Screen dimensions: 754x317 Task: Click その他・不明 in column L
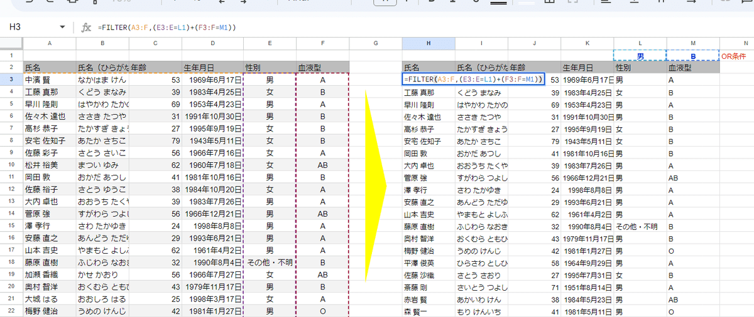[x=637, y=226]
